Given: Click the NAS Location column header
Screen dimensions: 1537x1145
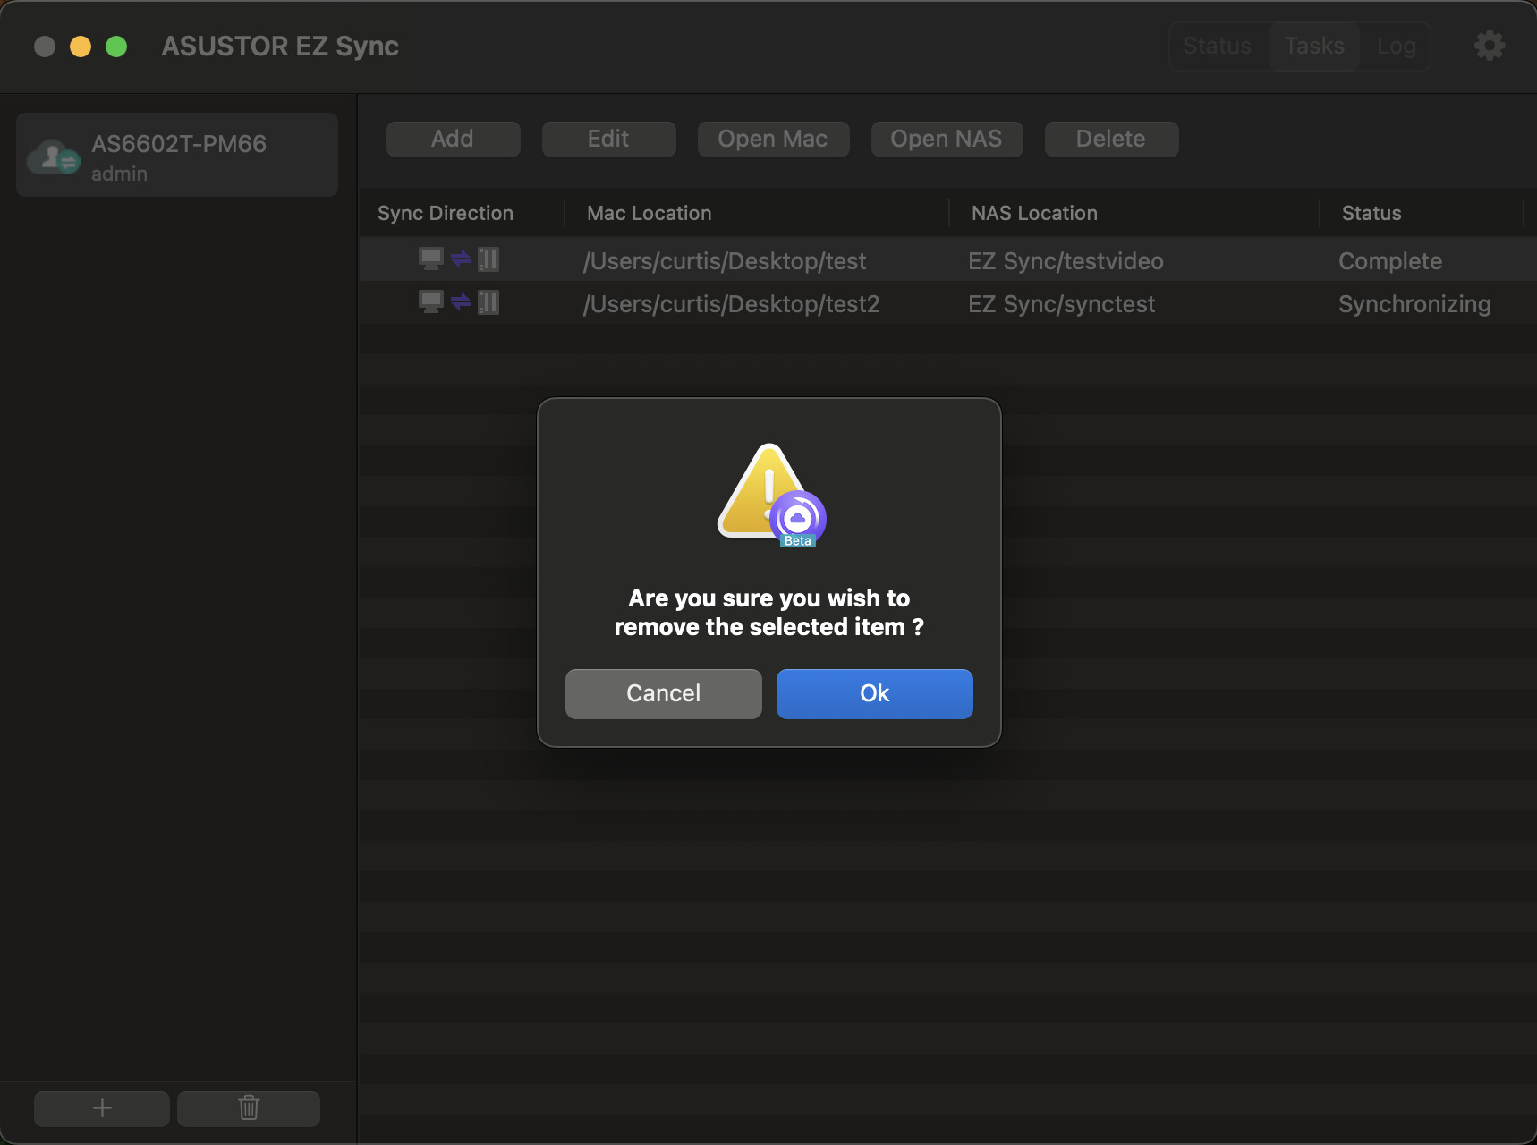Looking at the screenshot, I should pos(1034,213).
